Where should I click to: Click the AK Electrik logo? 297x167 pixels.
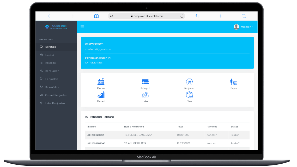(x=56, y=27)
